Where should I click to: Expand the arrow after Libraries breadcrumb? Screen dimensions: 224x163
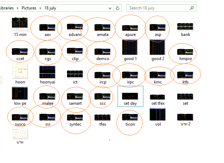coord(18,8)
